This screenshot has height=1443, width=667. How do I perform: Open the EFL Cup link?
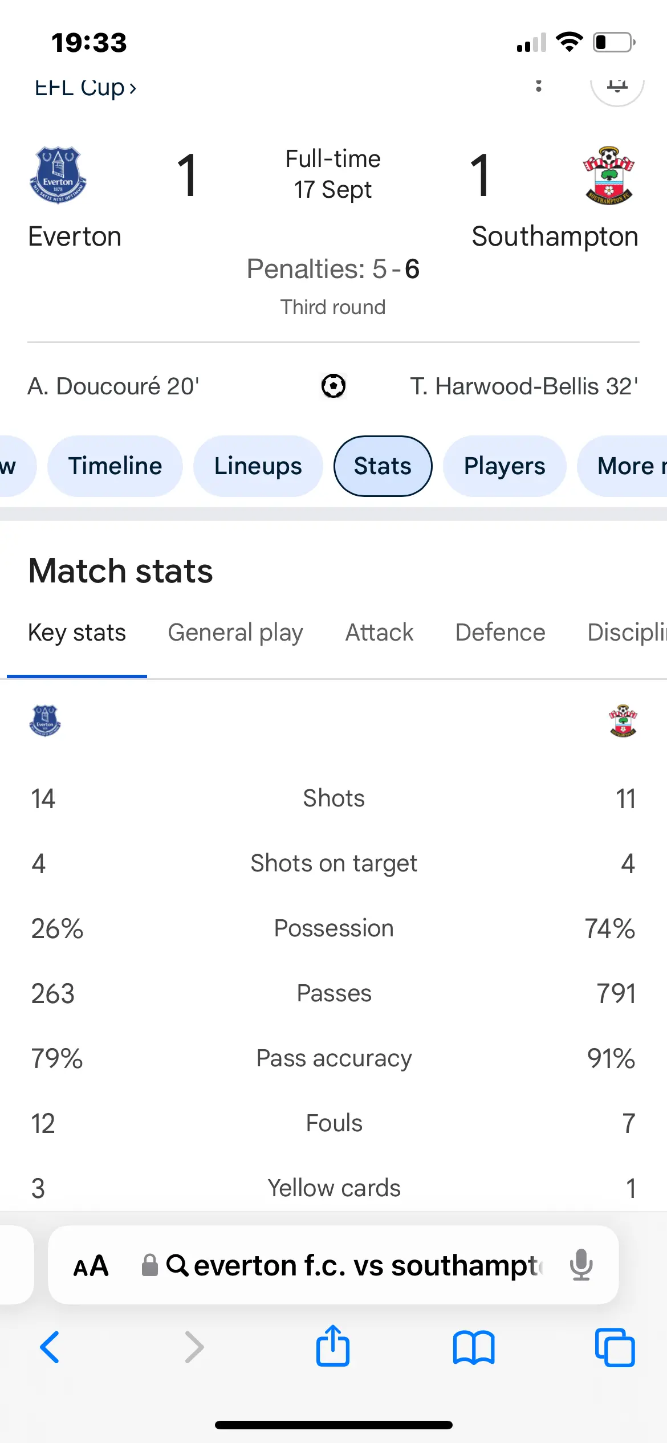coord(86,88)
